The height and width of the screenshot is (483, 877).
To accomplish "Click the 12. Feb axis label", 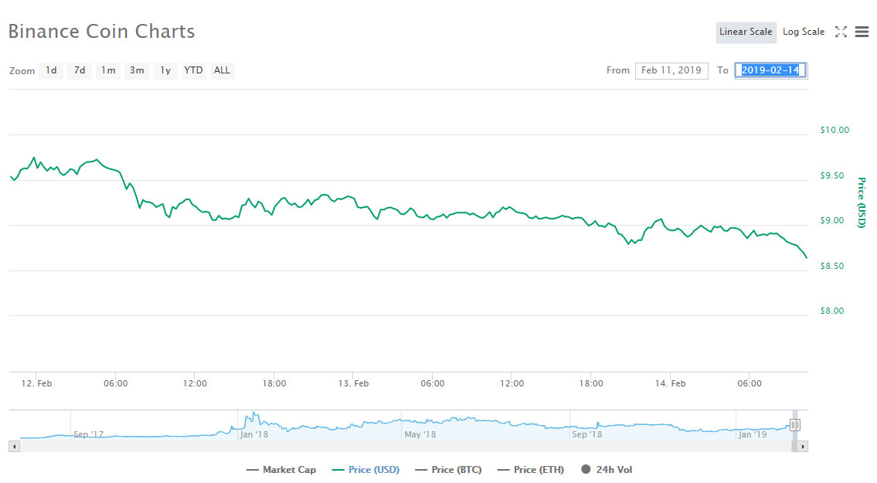I will [36, 383].
